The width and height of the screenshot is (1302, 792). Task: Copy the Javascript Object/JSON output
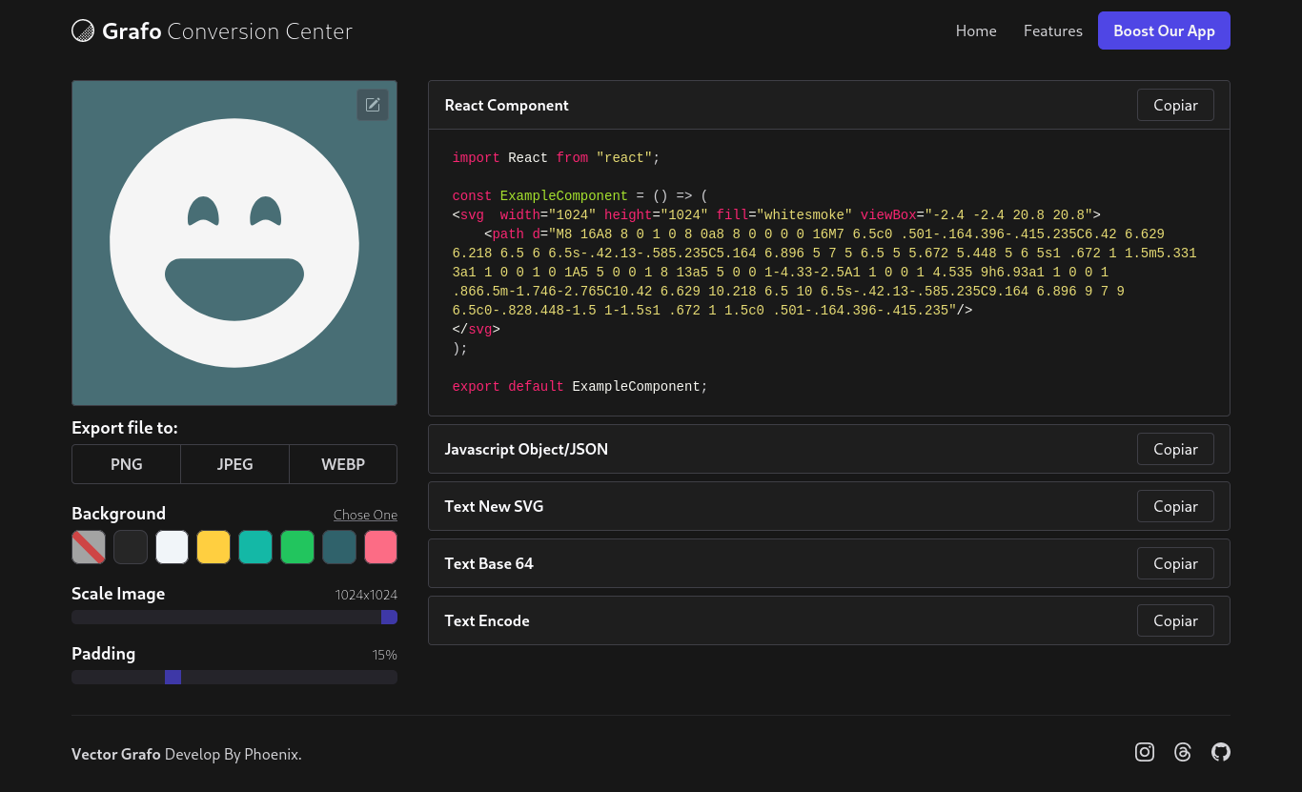(1175, 449)
